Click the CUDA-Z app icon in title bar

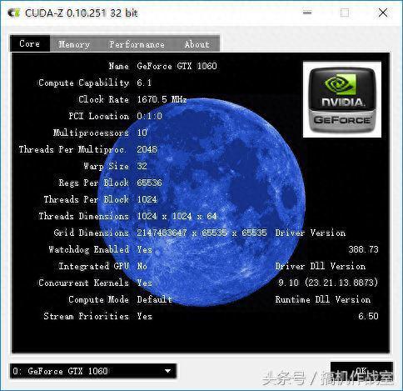[x=14, y=13]
